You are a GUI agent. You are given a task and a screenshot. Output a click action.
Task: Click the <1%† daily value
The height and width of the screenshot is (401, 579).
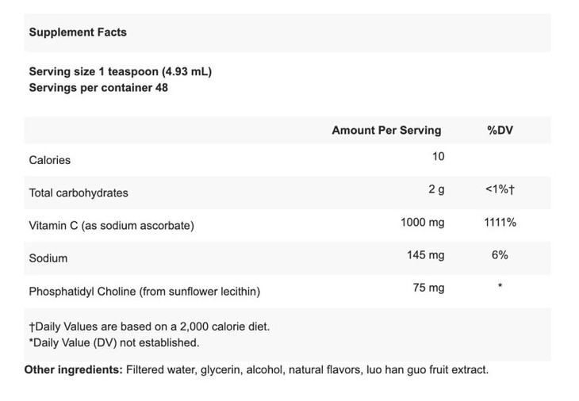[500, 190]
